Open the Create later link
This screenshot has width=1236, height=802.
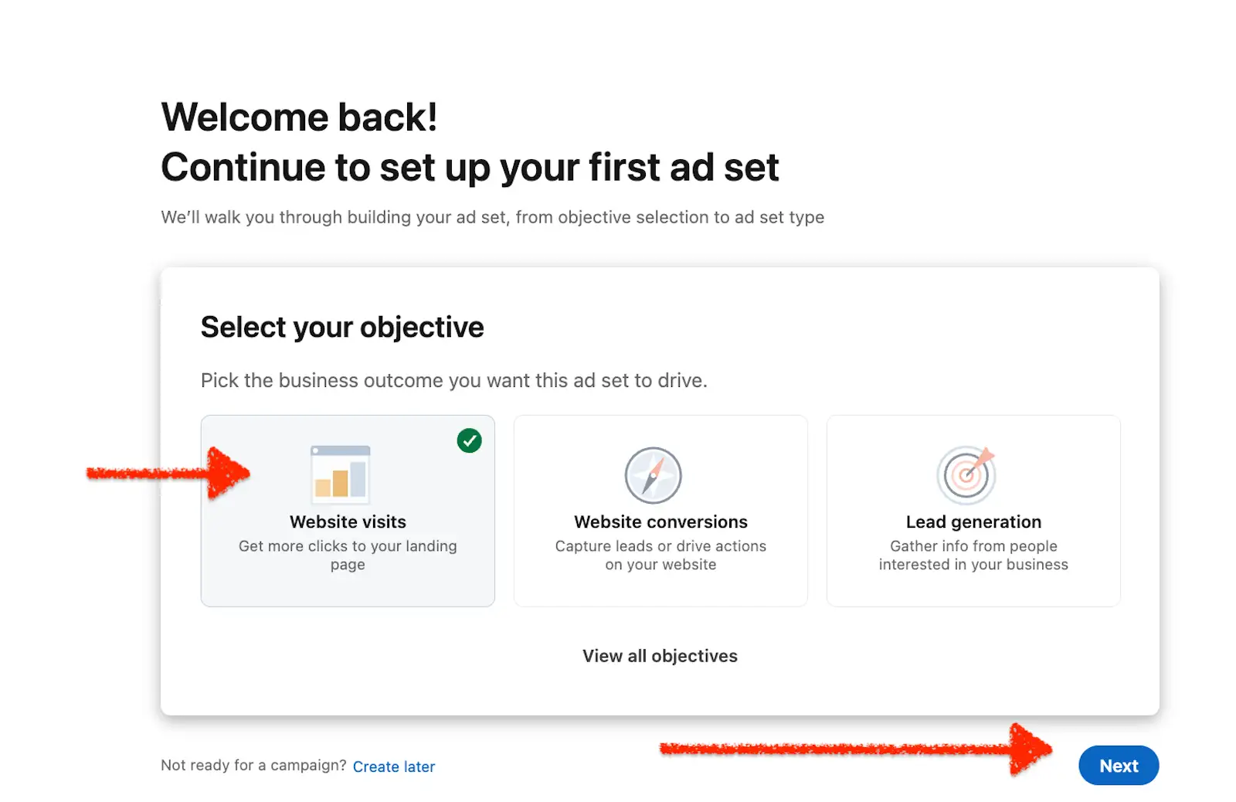point(394,766)
